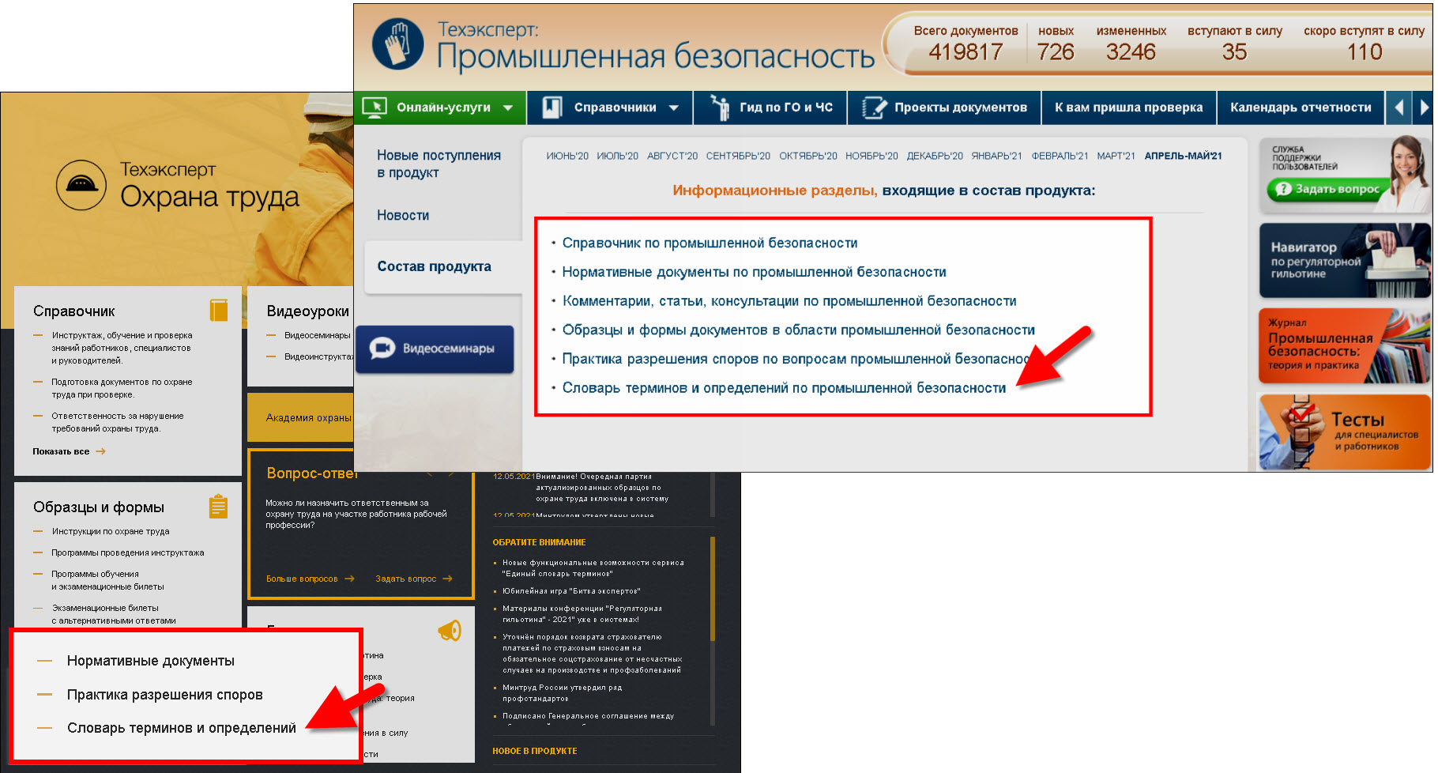The image size is (1438, 773).
Task: Open the Журнал Промышленная безопасность banner
Action: point(1345,346)
